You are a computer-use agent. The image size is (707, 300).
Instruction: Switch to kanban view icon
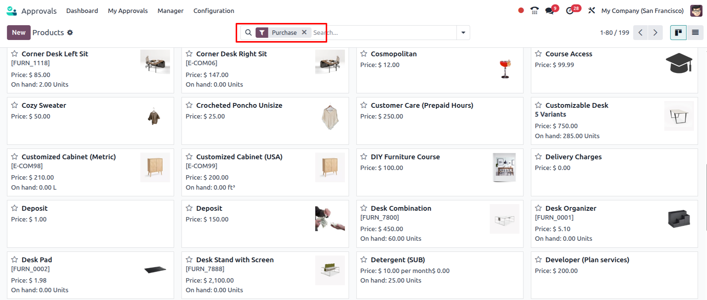point(678,33)
